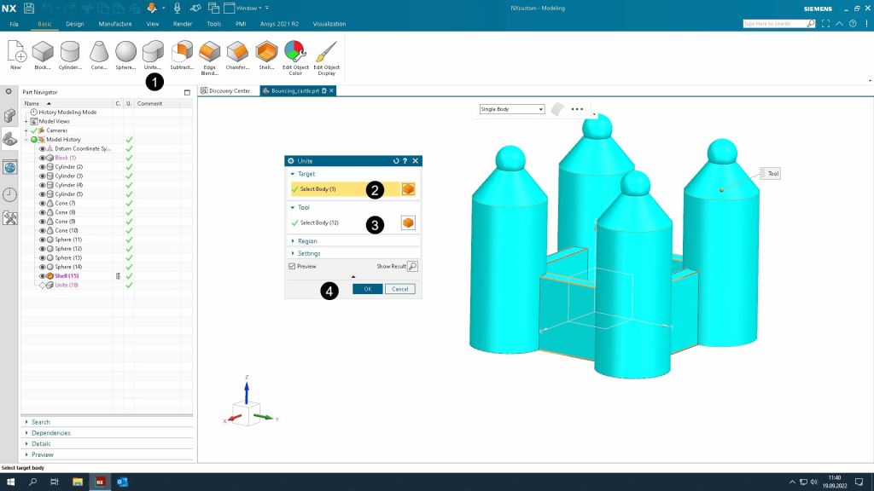874x491 pixels.
Task: Expand the Region section
Action: click(307, 241)
